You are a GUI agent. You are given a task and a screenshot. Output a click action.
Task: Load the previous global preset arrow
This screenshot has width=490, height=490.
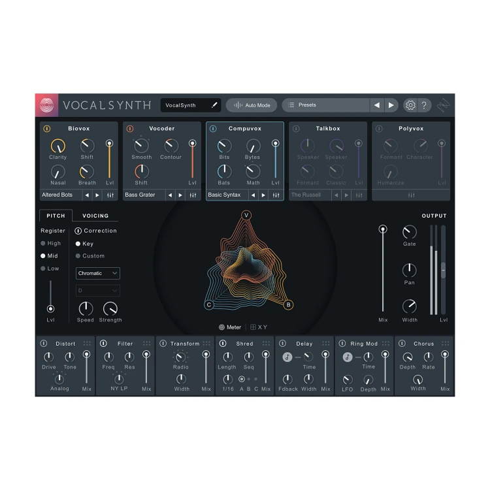(377, 105)
